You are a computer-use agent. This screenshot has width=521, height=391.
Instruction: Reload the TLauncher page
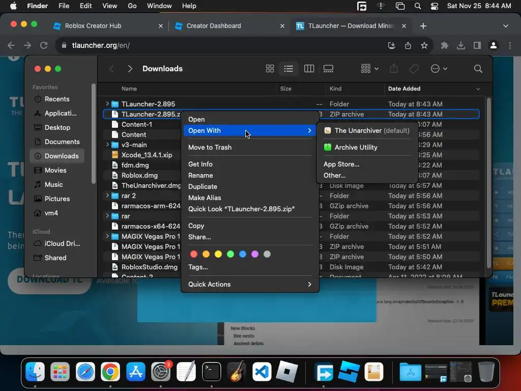[x=44, y=45]
